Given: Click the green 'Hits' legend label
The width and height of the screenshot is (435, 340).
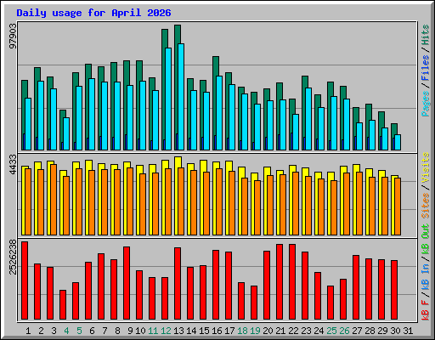Looking at the screenshot, I should click(426, 35).
